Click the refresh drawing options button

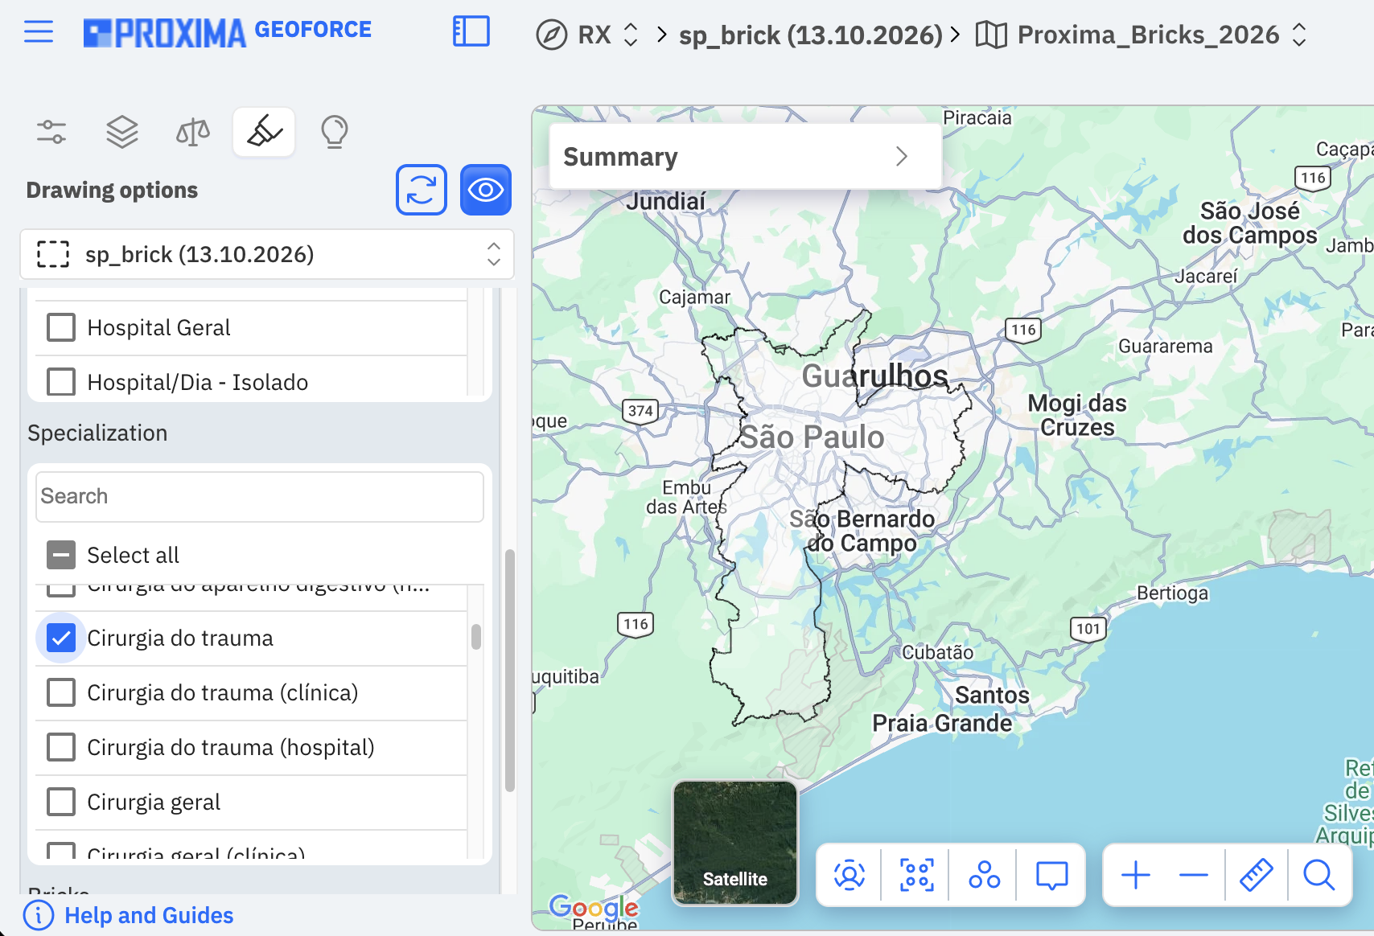[422, 190]
